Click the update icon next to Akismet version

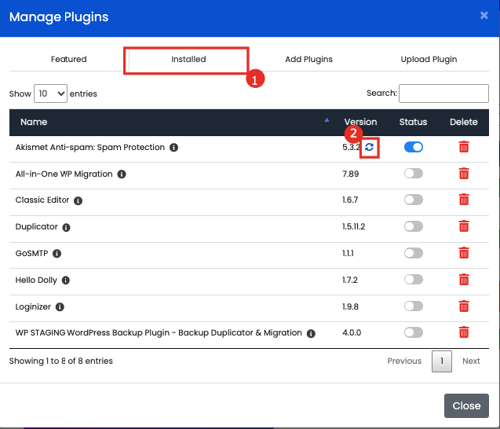pos(369,147)
